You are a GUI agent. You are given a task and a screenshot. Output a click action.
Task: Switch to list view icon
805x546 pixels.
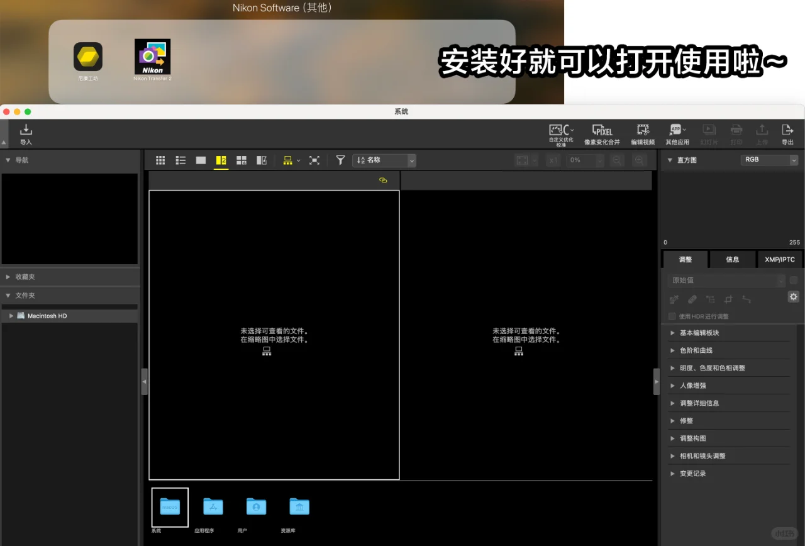click(180, 160)
